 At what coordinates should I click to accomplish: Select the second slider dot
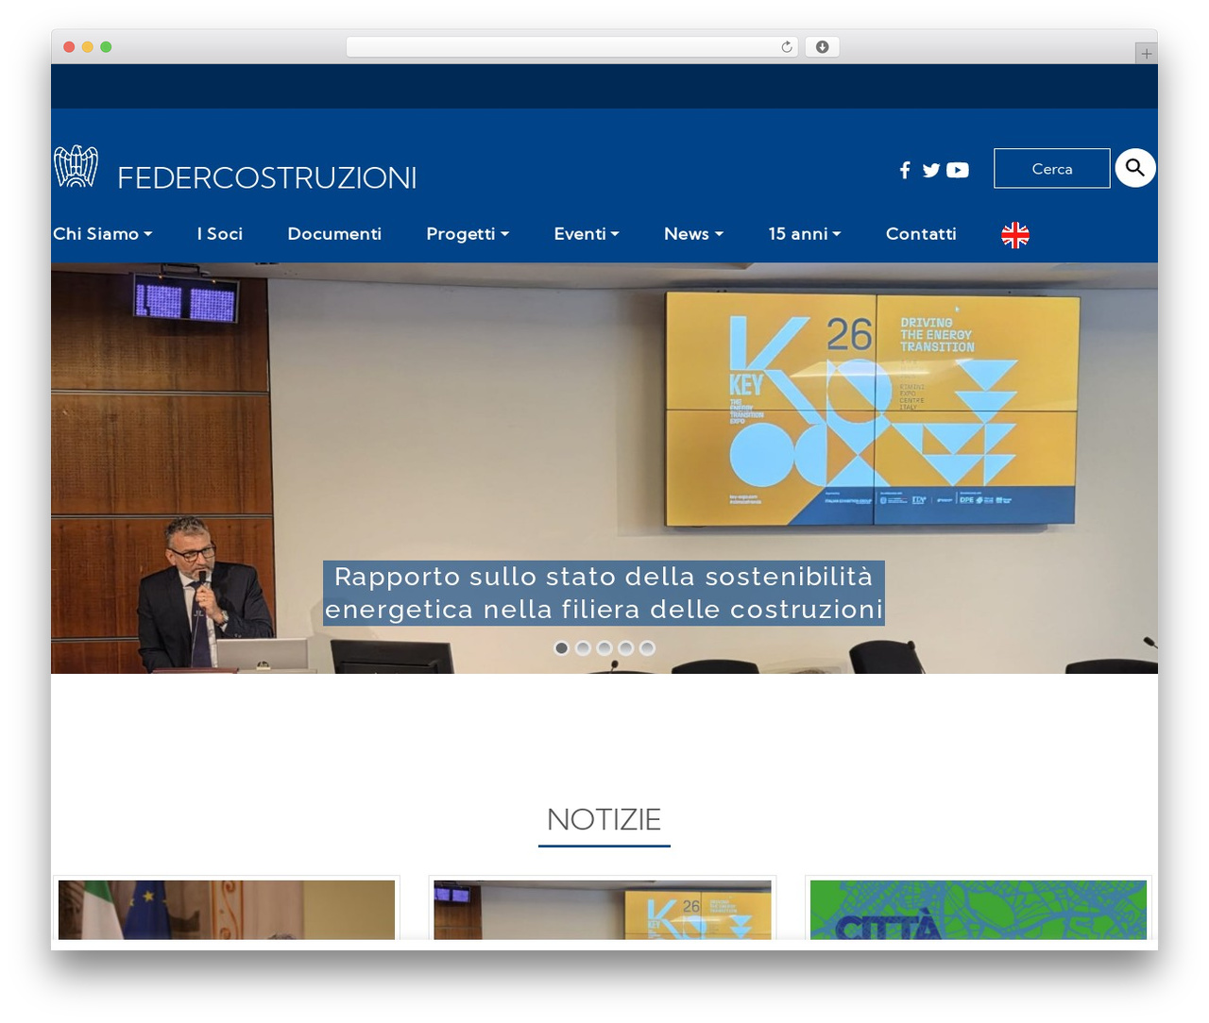point(583,647)
